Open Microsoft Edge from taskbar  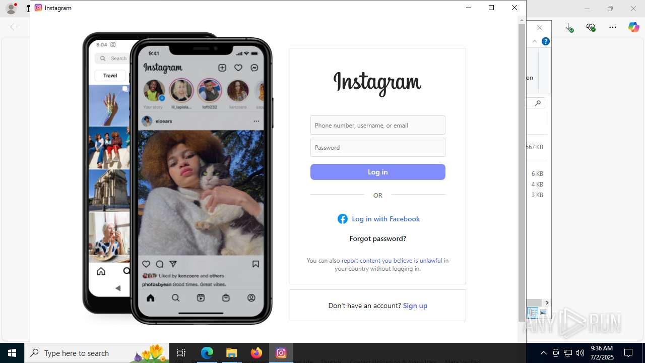(x=207, y=353)
